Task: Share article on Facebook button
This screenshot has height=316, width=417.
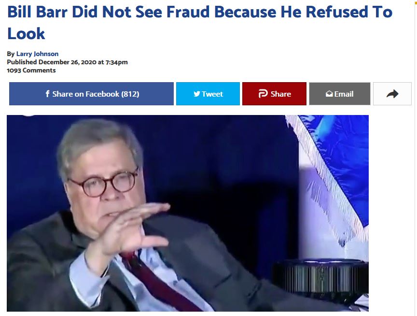Action: click(91, 94)
